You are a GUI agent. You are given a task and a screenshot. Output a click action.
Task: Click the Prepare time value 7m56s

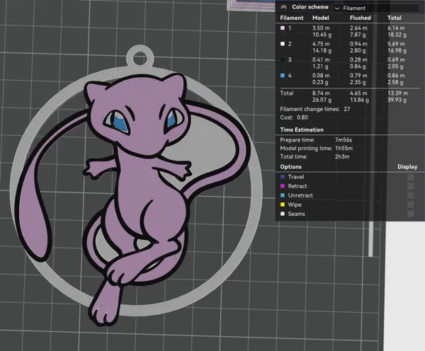pyautogui.click(x=344, y=140)
